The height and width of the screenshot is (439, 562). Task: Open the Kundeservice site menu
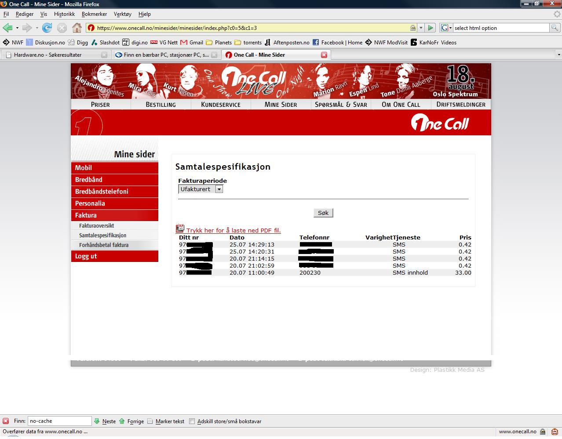(x=221, y=105)
